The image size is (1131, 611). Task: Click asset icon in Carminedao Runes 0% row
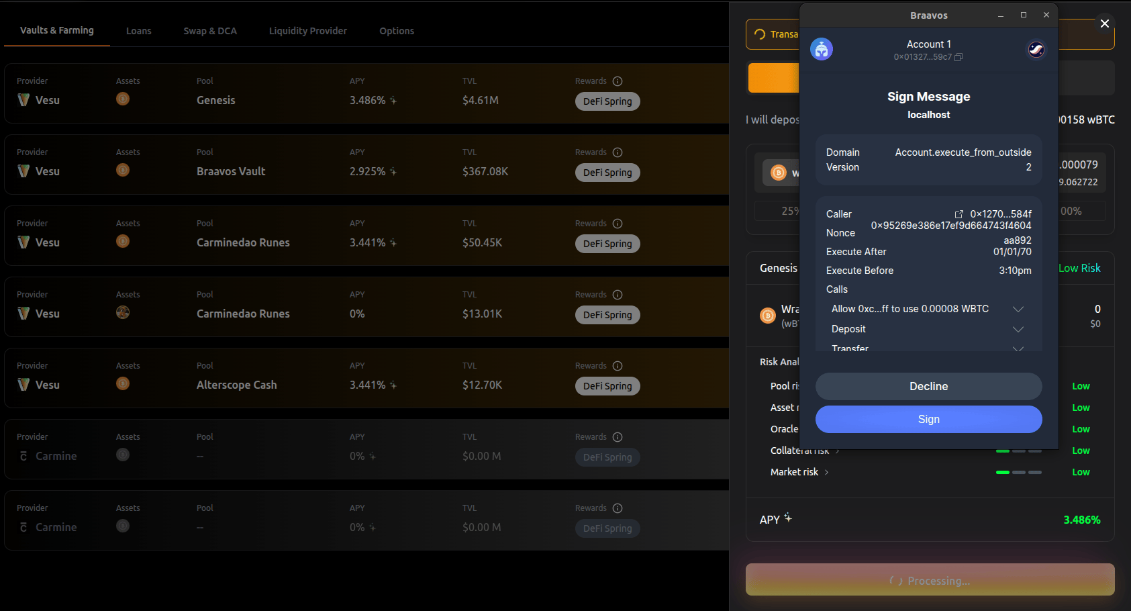pyautogui.click(x=123, y=312)
